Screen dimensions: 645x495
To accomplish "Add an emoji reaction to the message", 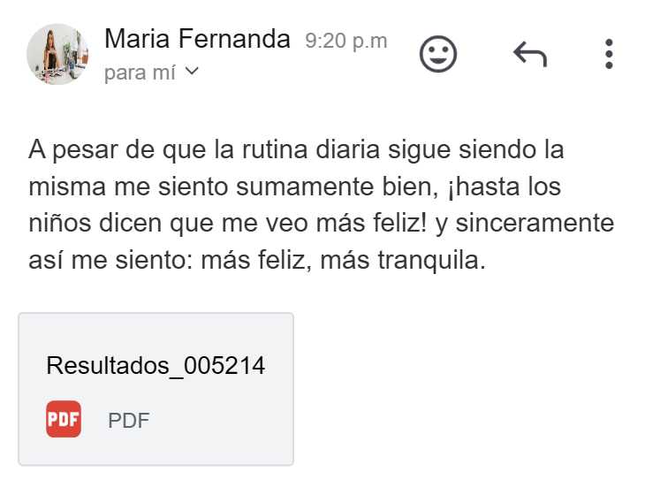I will click(x=437, y=54).
